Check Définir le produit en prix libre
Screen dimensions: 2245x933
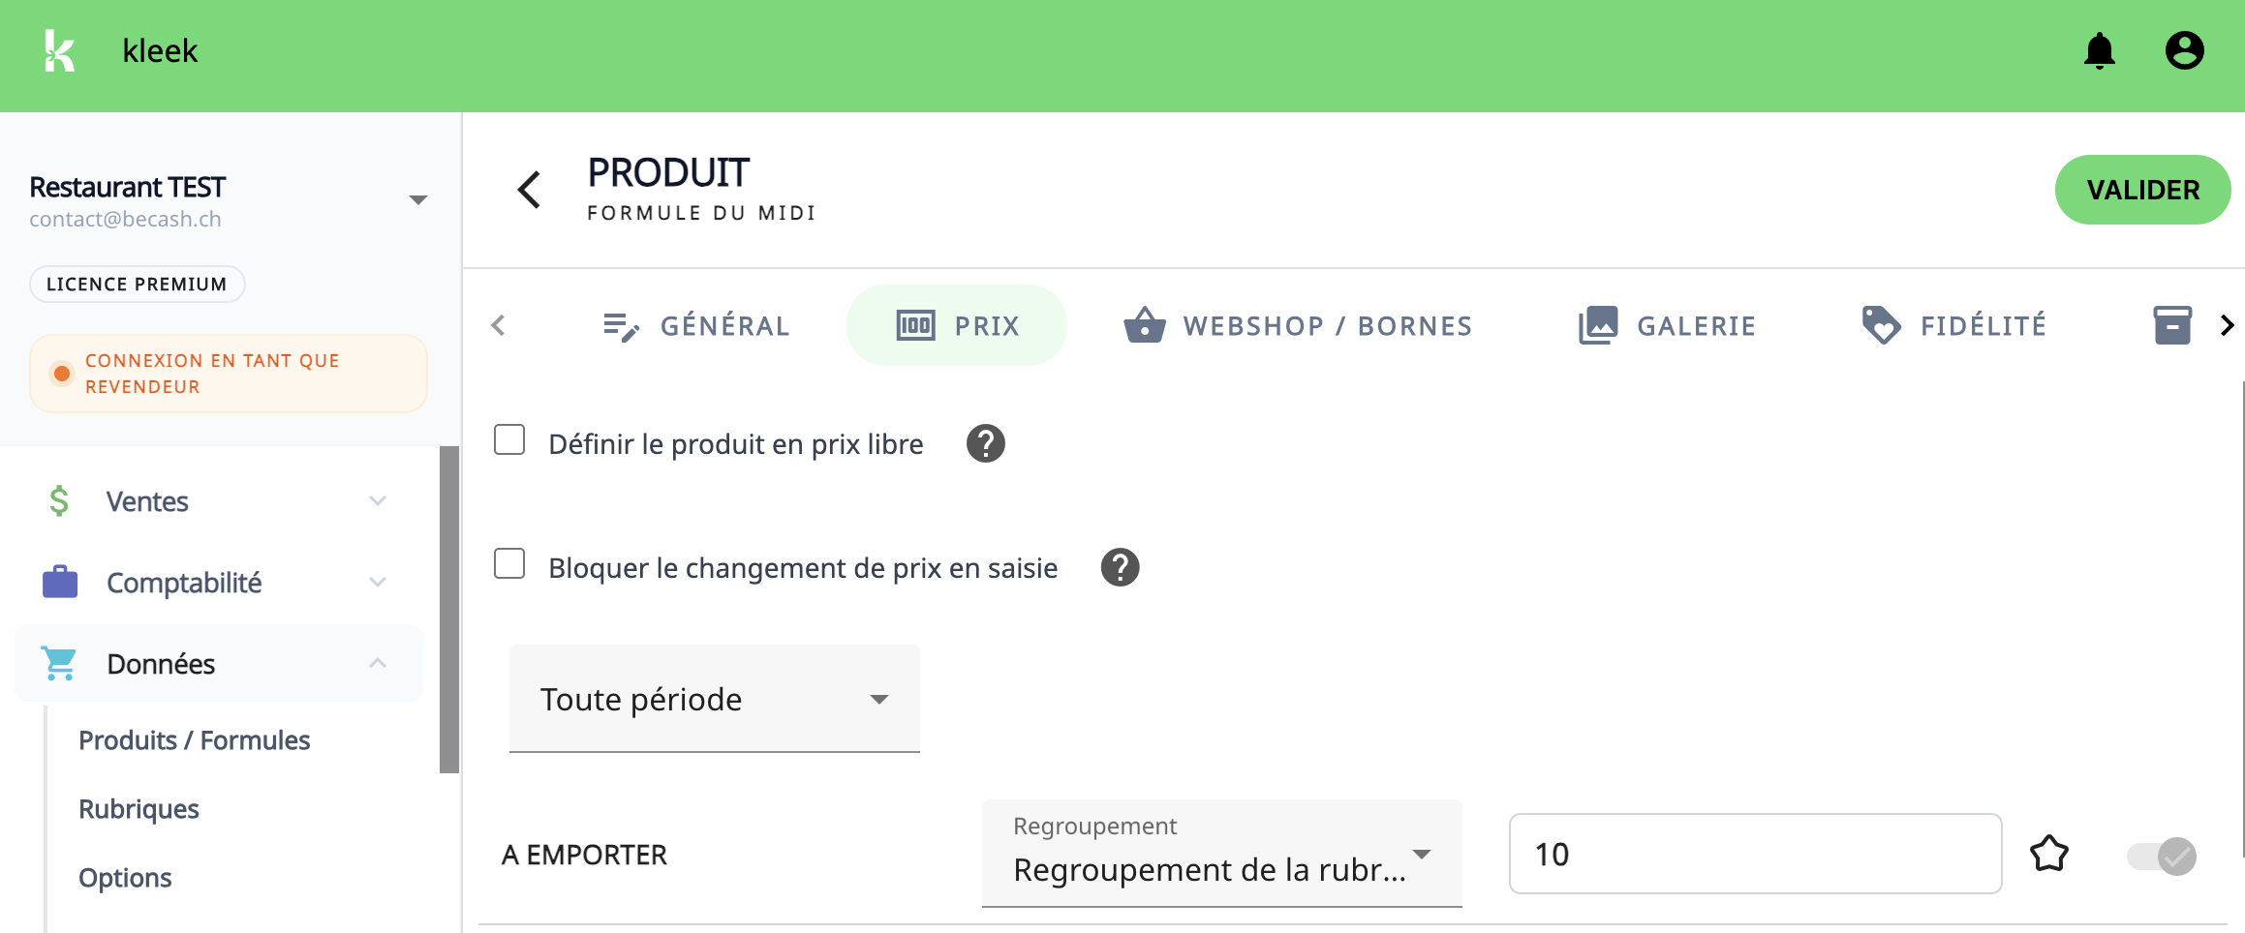tap(509, 440)
